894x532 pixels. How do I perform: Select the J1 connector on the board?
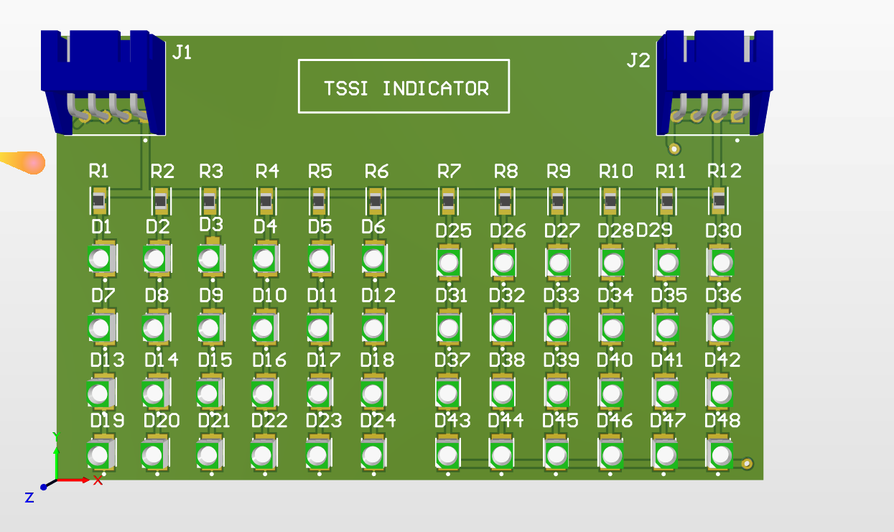(x=104, y=83)
